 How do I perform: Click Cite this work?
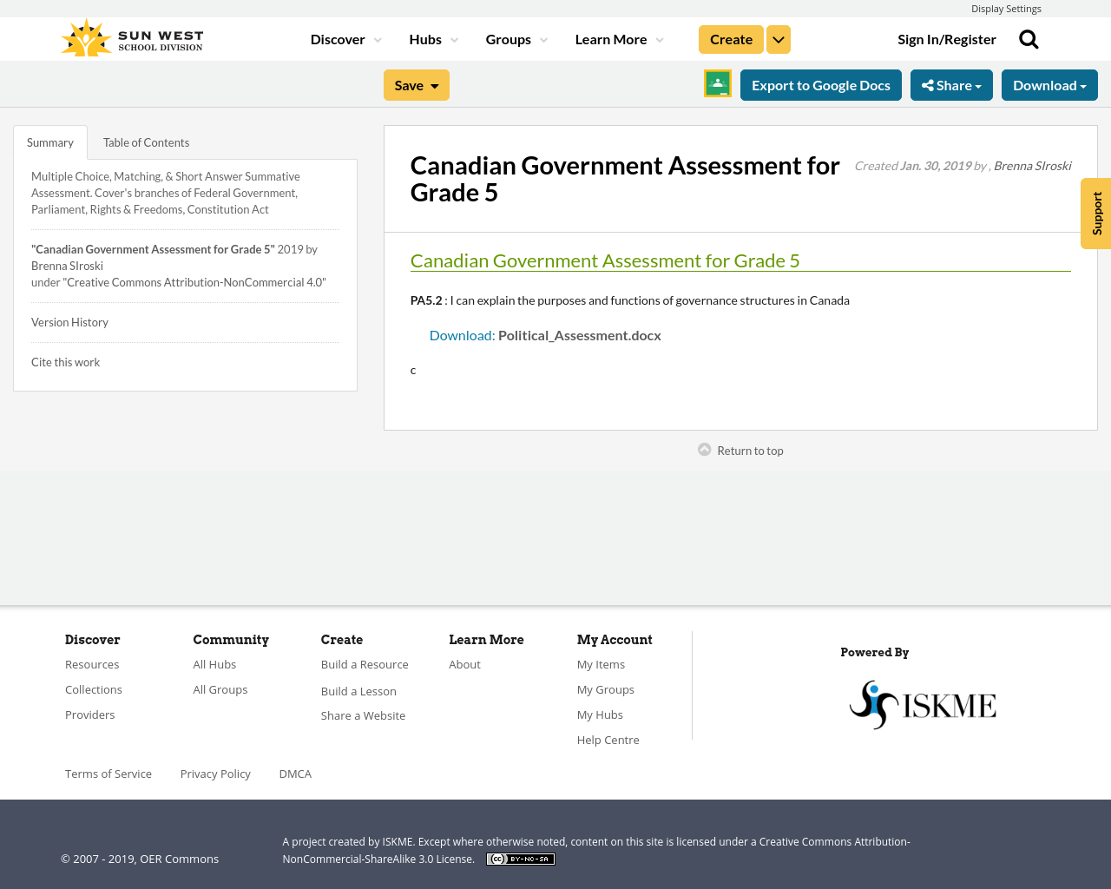pyautogui.click(x=65, y=360)
